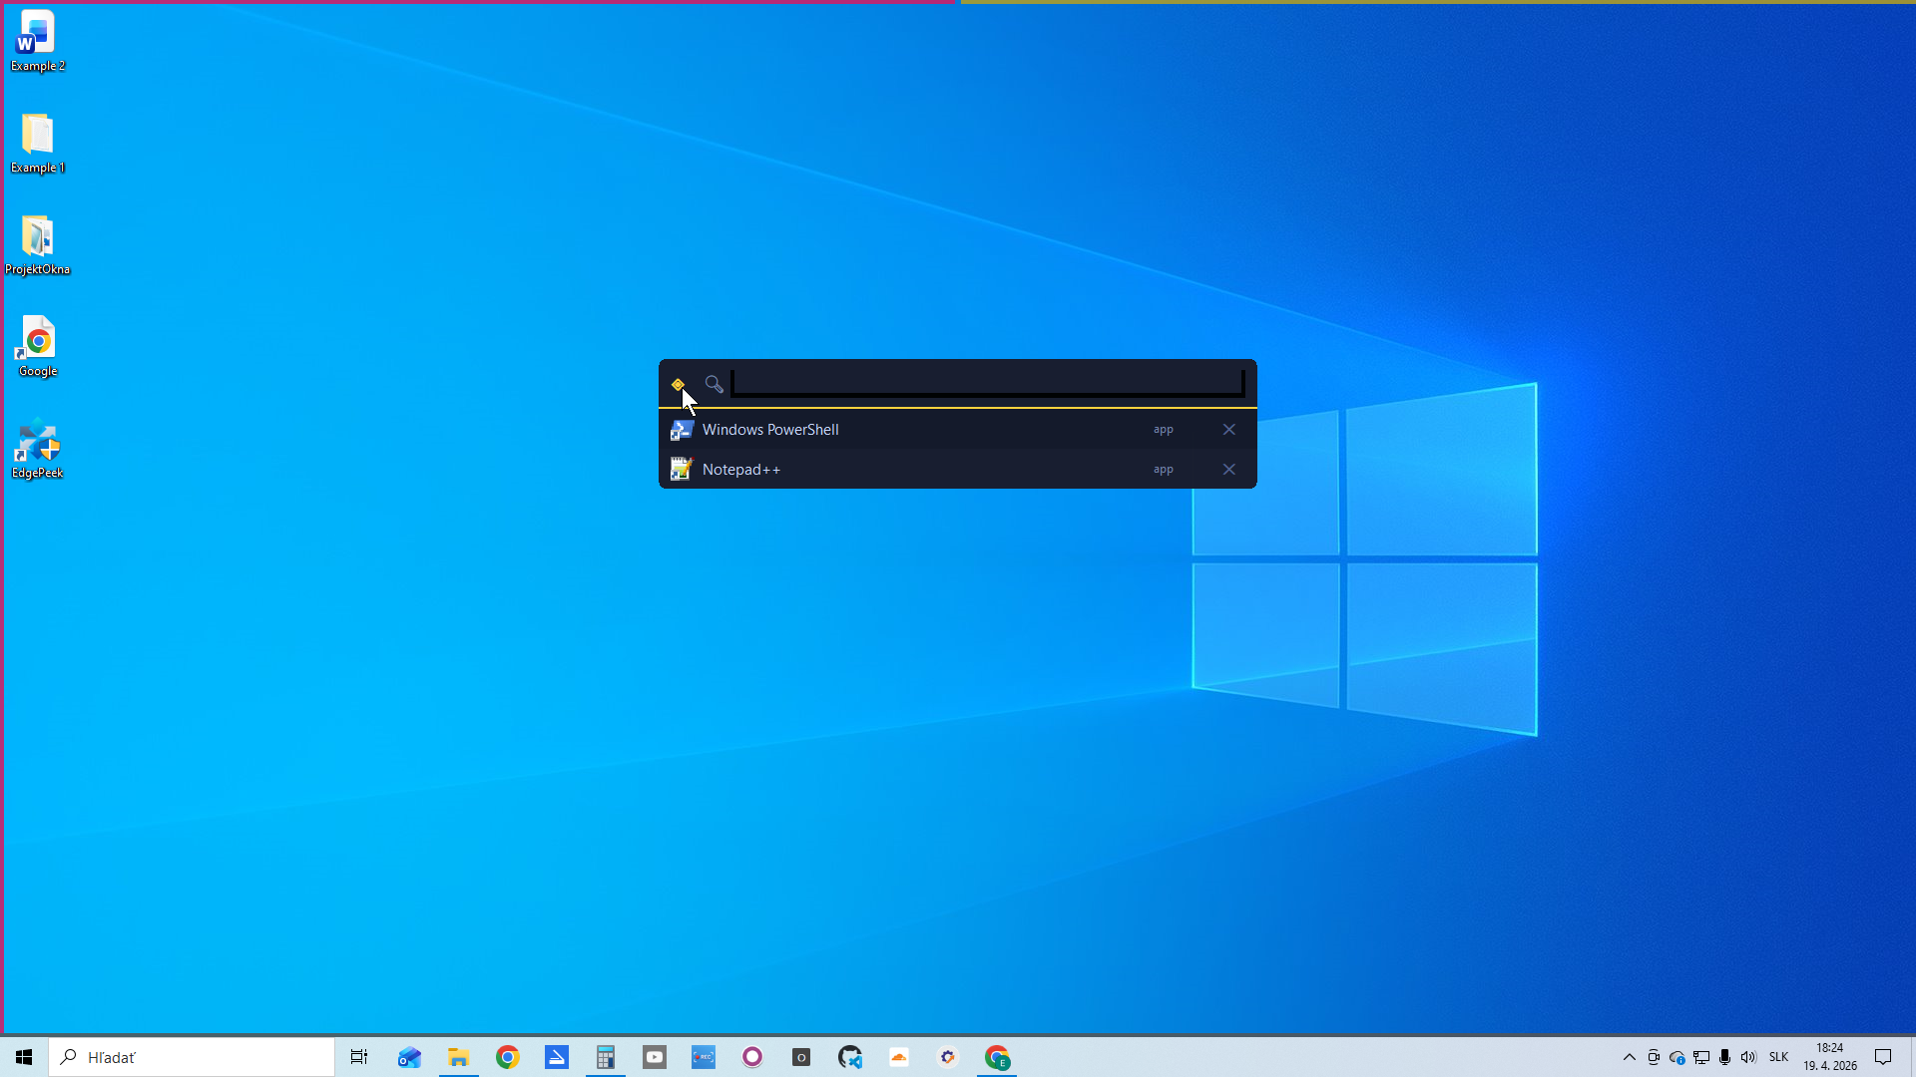
Task: Select the Example 2 Word document icon
Action: pos(38,42)
